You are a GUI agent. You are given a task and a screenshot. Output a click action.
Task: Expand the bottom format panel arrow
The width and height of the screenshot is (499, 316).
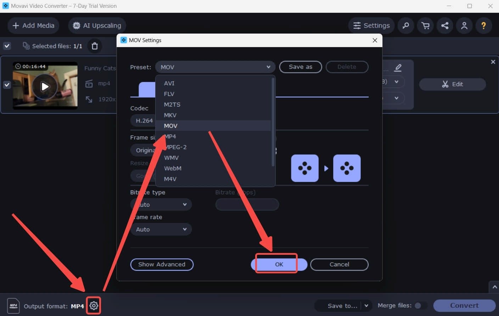tap(494, 287)
